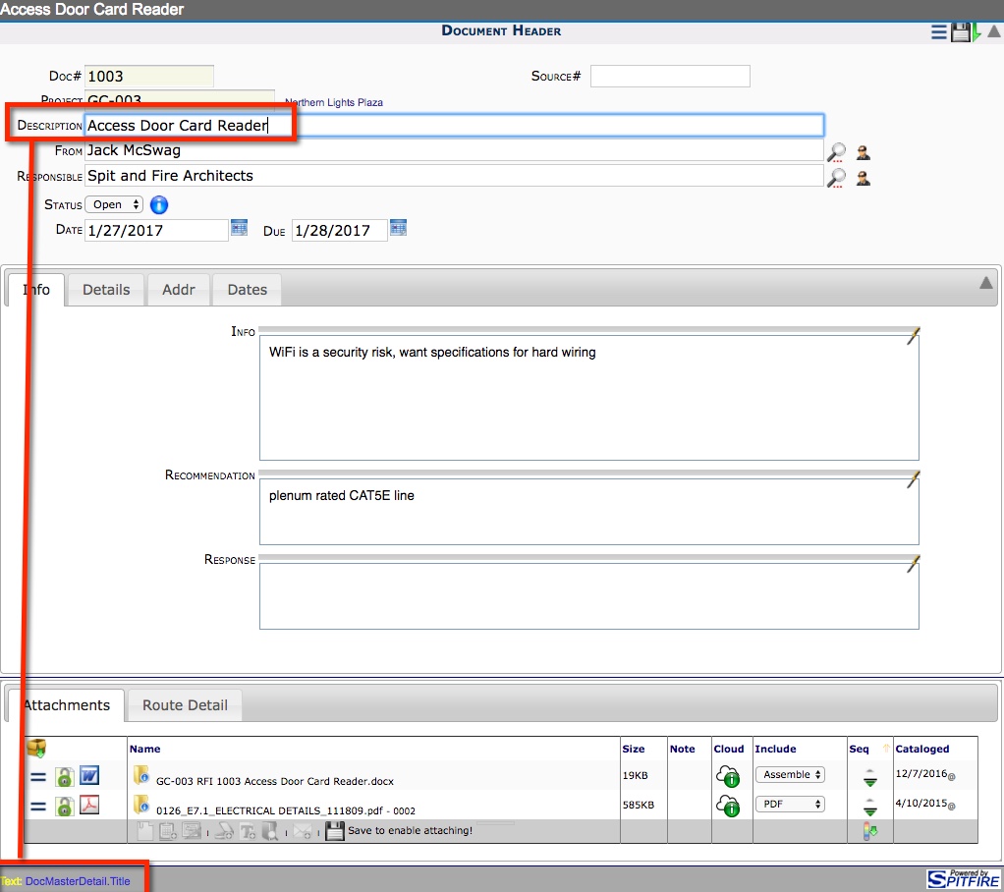This screenshot has width=1004, height=892.
Task: Switch to the Dates tab
Action: point(248,290)
